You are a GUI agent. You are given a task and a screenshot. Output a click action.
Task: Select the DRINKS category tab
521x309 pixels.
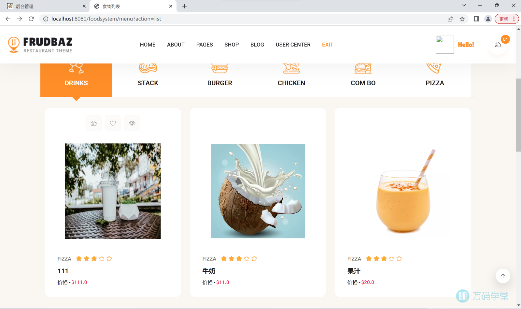[x=76, y=80]
